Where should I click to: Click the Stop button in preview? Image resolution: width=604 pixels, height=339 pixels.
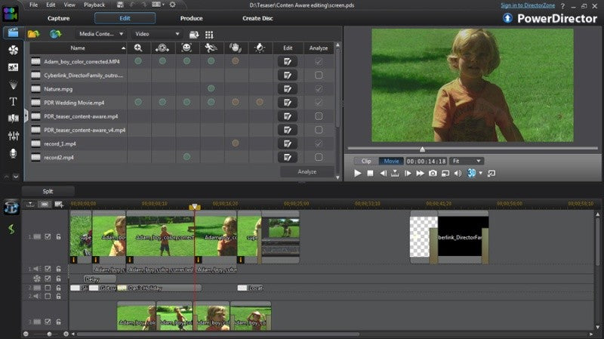(x=370, y=174)
